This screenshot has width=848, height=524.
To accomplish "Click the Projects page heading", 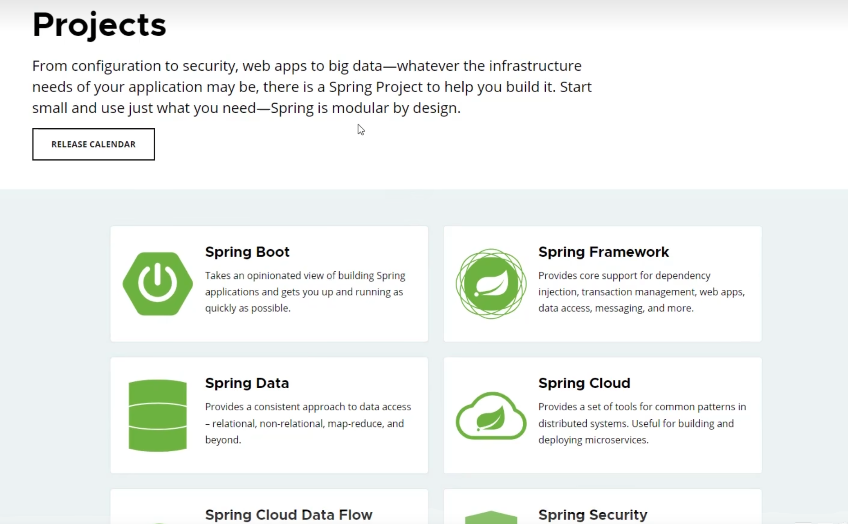I will [x=99, y=24].
